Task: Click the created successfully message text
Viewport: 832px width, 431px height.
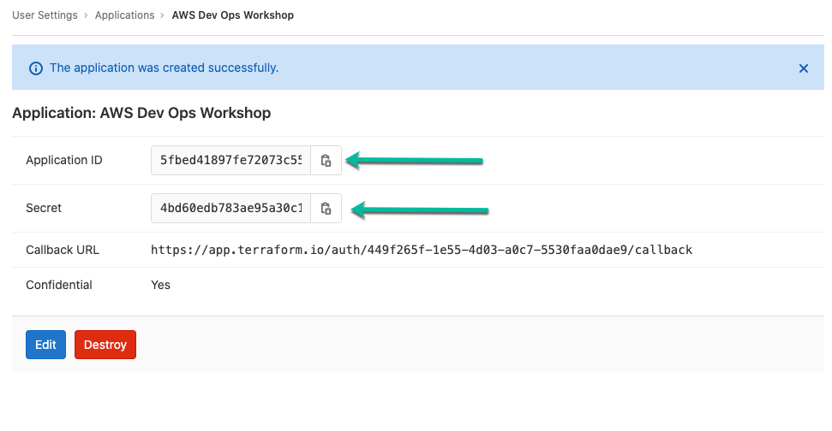Action: click(164, 68)
